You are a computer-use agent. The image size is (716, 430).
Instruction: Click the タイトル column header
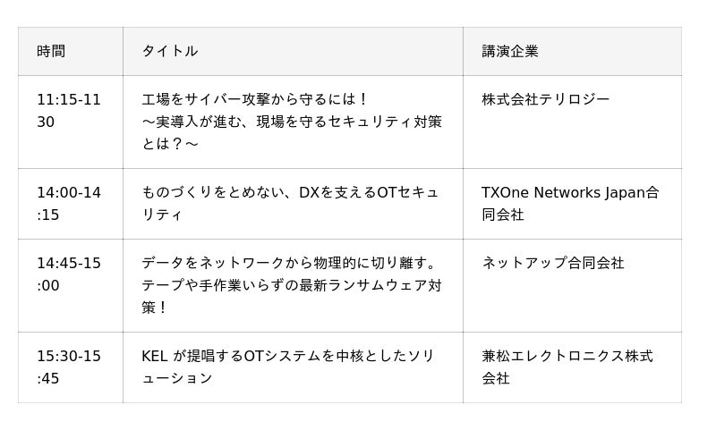169,51
